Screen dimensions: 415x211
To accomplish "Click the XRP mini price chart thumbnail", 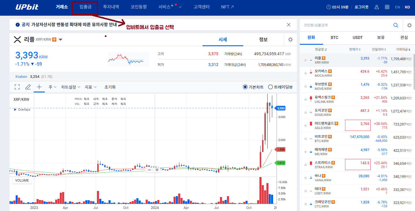I will click(x=128, y=59).
